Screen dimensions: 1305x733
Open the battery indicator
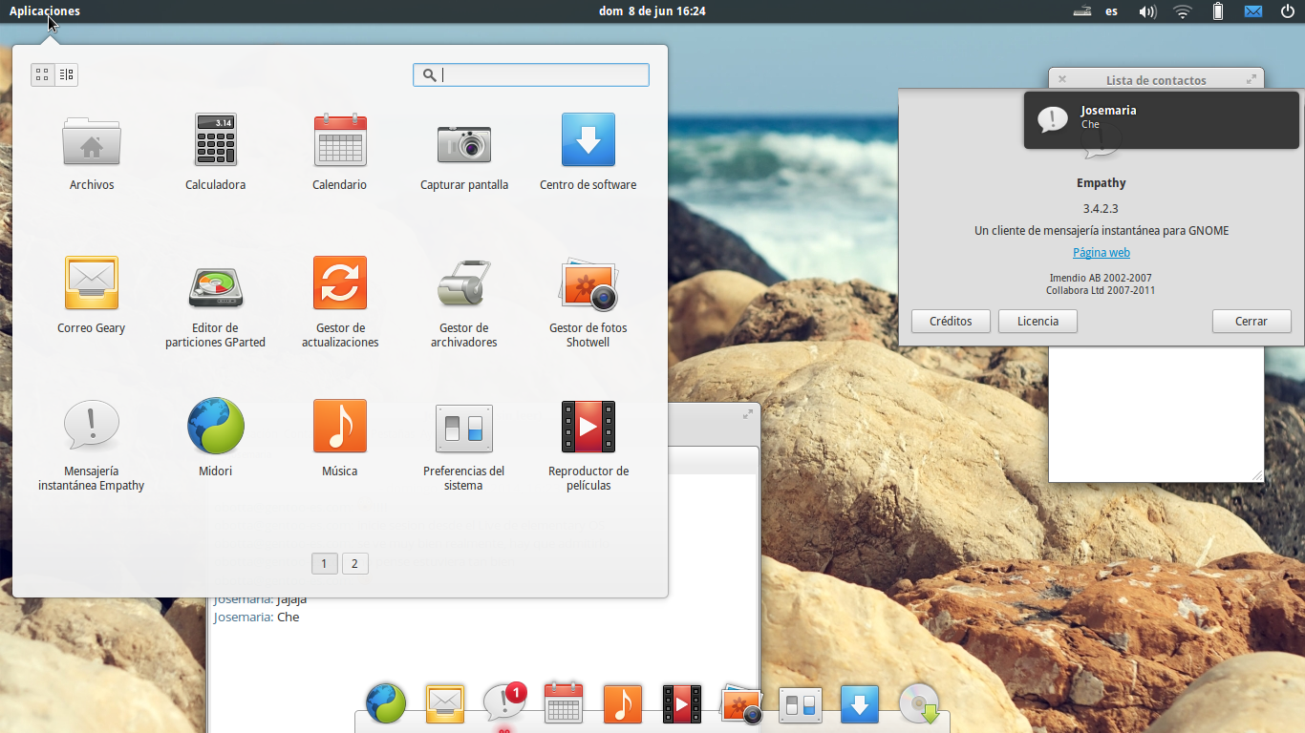(1218, 11)
